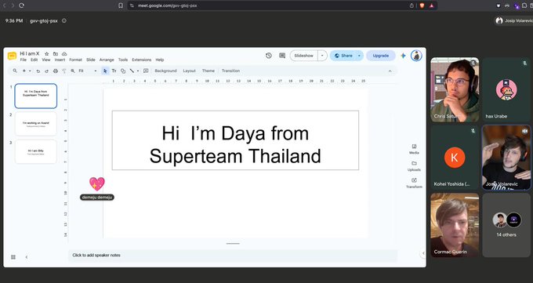Open the Uploads side panel
This screenshot has width=533, height=283.
pos(414,166)
